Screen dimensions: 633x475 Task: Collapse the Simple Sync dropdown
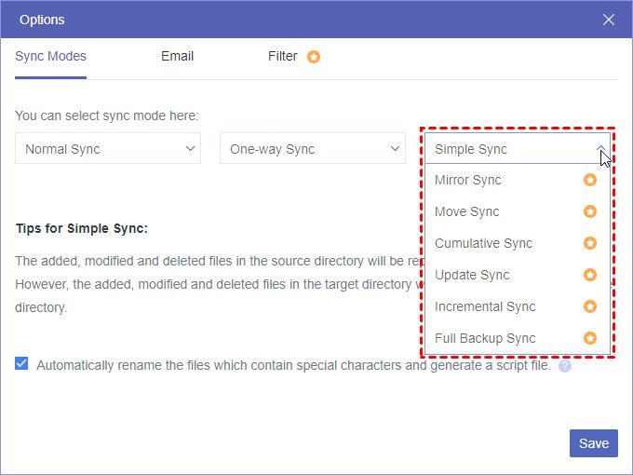[518, 149]
